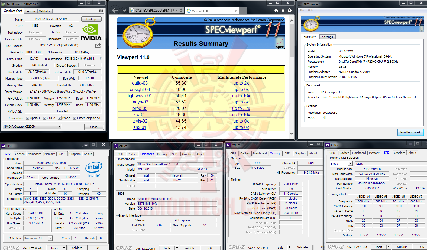Viewport: 427px width, 250px height.
Task: Click the spec logo in Results Summary banner
Action: [x=280, y=43]
